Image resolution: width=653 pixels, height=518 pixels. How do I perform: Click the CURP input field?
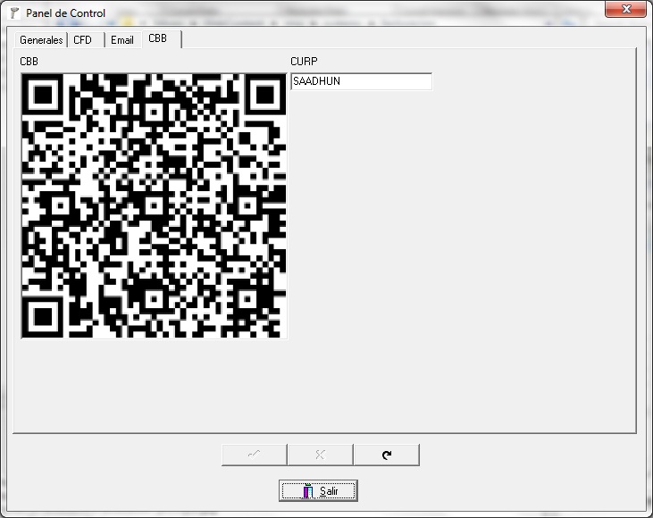coord(361,81)
